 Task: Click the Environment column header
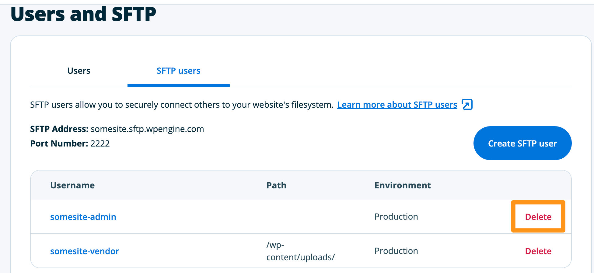[402, 185]
